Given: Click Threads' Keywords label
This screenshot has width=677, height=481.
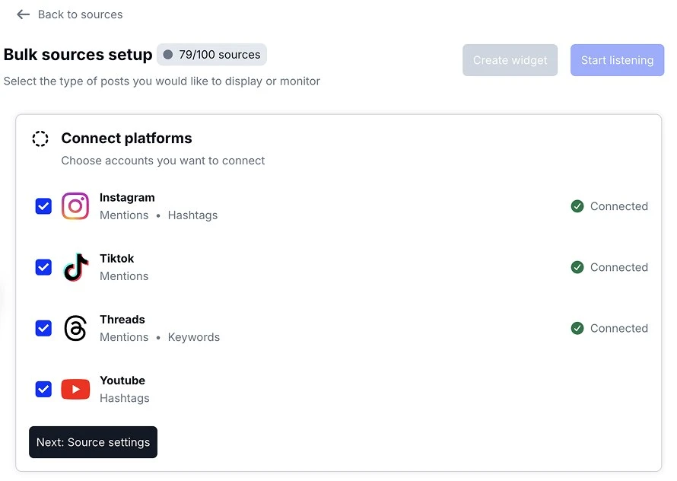Looking at the screenshot, I should (193, 337).
